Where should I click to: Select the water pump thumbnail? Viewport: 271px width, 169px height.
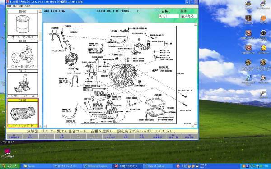[x=23, y=54]
